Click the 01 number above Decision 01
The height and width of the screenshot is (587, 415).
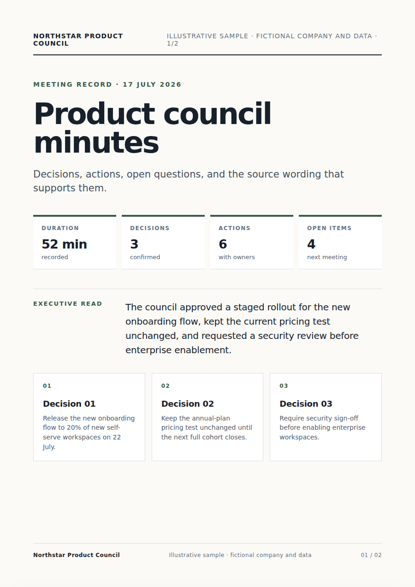(x=47, y=386)
